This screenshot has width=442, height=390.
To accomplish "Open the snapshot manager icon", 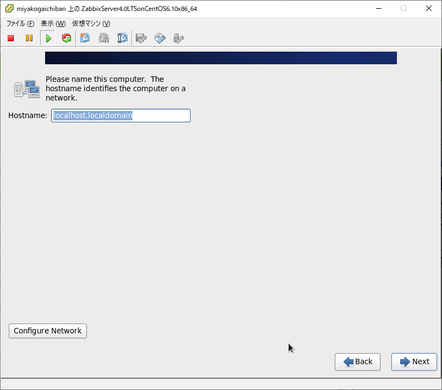I will pos(123,38).
